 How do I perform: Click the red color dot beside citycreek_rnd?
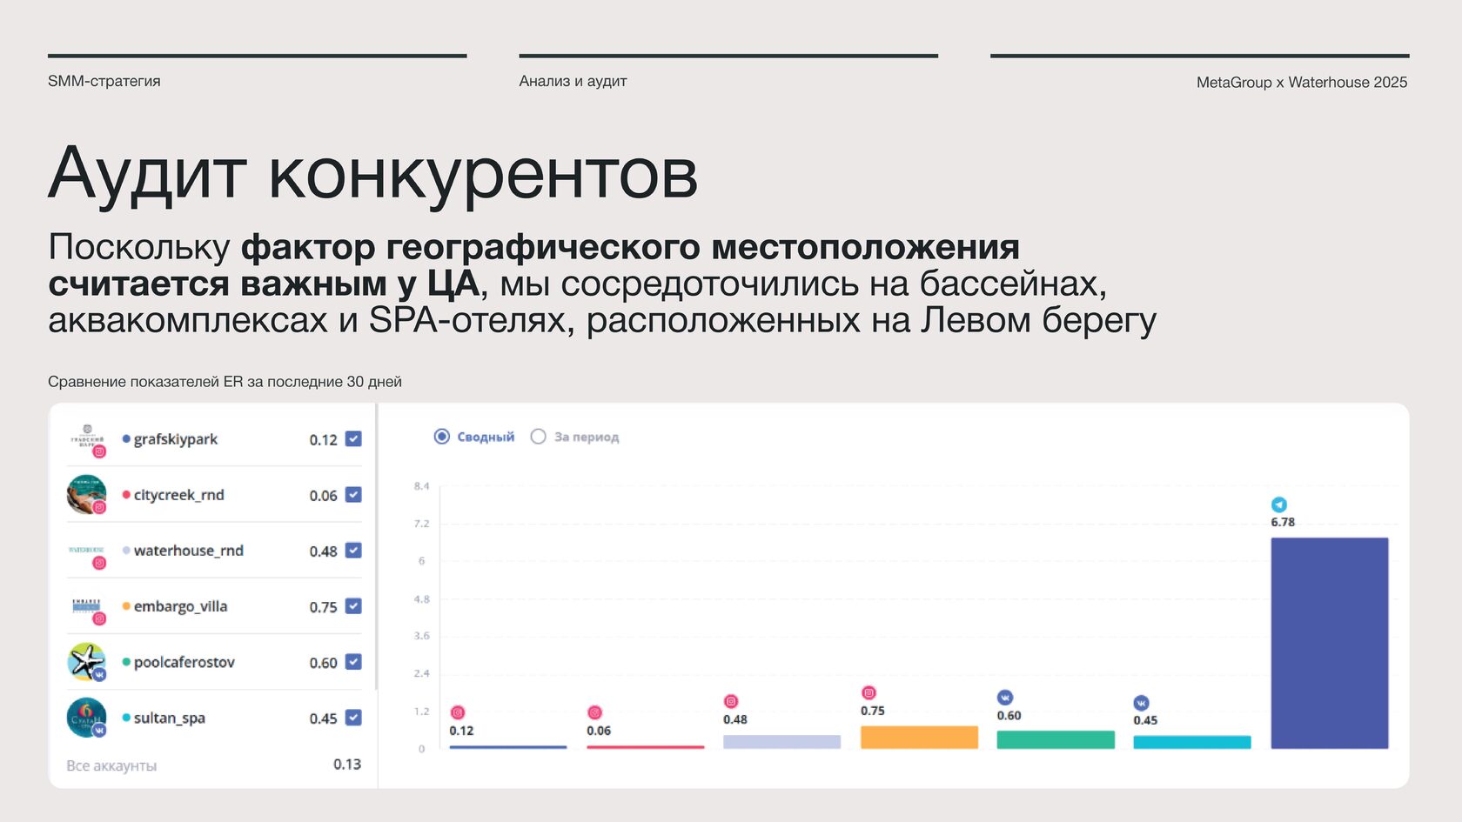(126, 495)
